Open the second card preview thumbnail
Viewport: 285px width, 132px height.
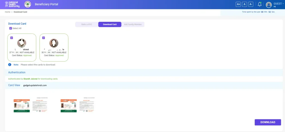pos(77,105)
